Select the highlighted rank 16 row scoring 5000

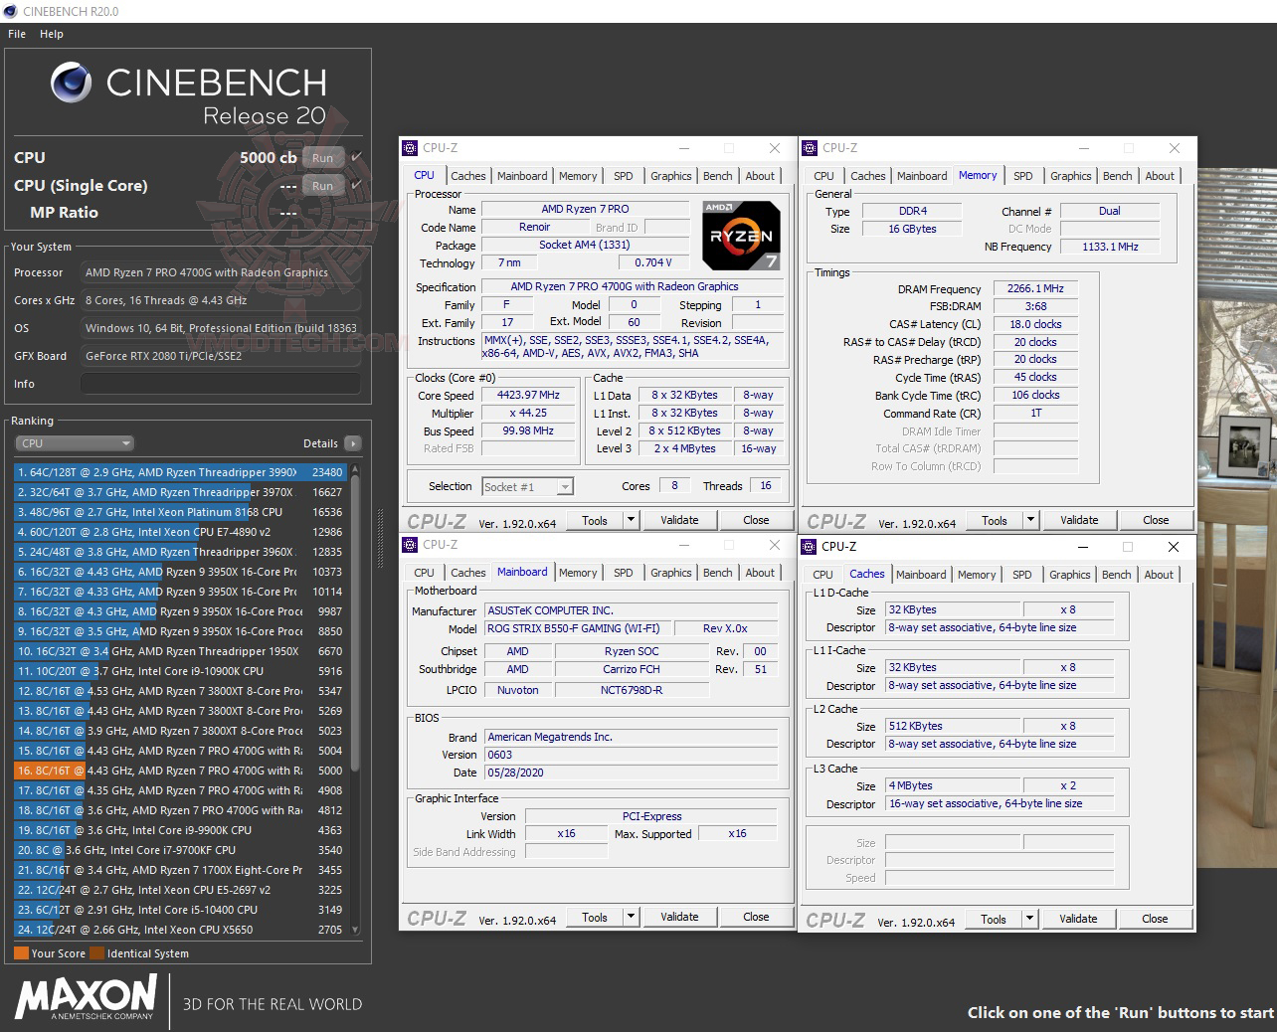point(180,771)
